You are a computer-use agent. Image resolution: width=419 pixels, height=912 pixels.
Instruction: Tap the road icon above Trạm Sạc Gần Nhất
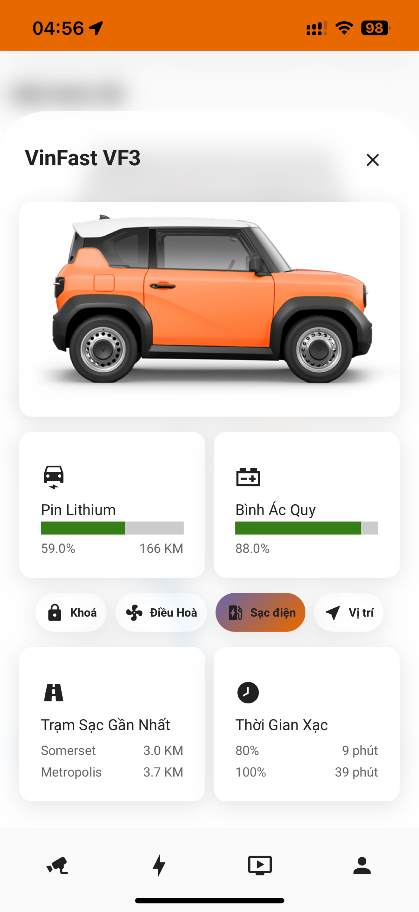(54, 693)
